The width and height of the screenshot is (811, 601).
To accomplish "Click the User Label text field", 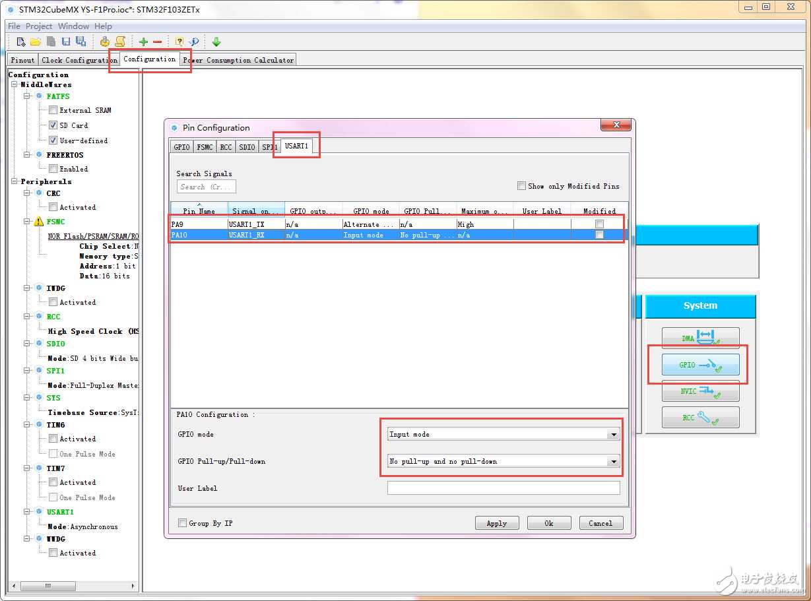I will (x=503, y=488).
